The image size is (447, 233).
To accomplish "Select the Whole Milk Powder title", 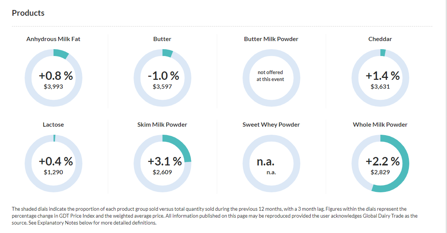I will [380, 125].
